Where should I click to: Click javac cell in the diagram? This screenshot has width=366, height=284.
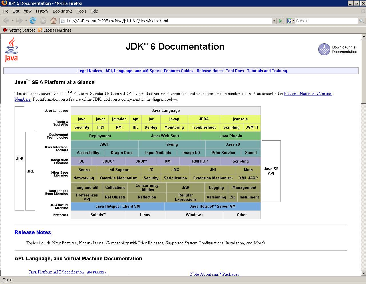[100, 119]
